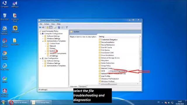Select Credentials Delegation in the settings list
This screenshot has width=187, height=105.
coord(109,40)
